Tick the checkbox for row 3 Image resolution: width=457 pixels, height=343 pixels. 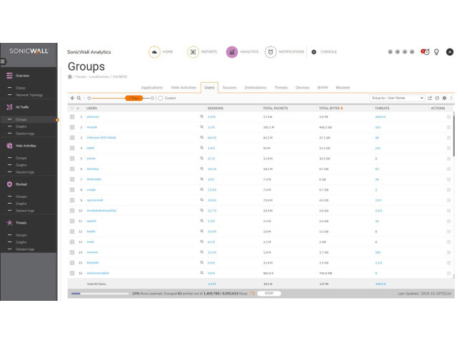[x=72, y=138]
